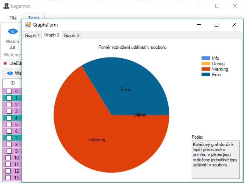Check the checkbox for row 8

coord(9,145)
